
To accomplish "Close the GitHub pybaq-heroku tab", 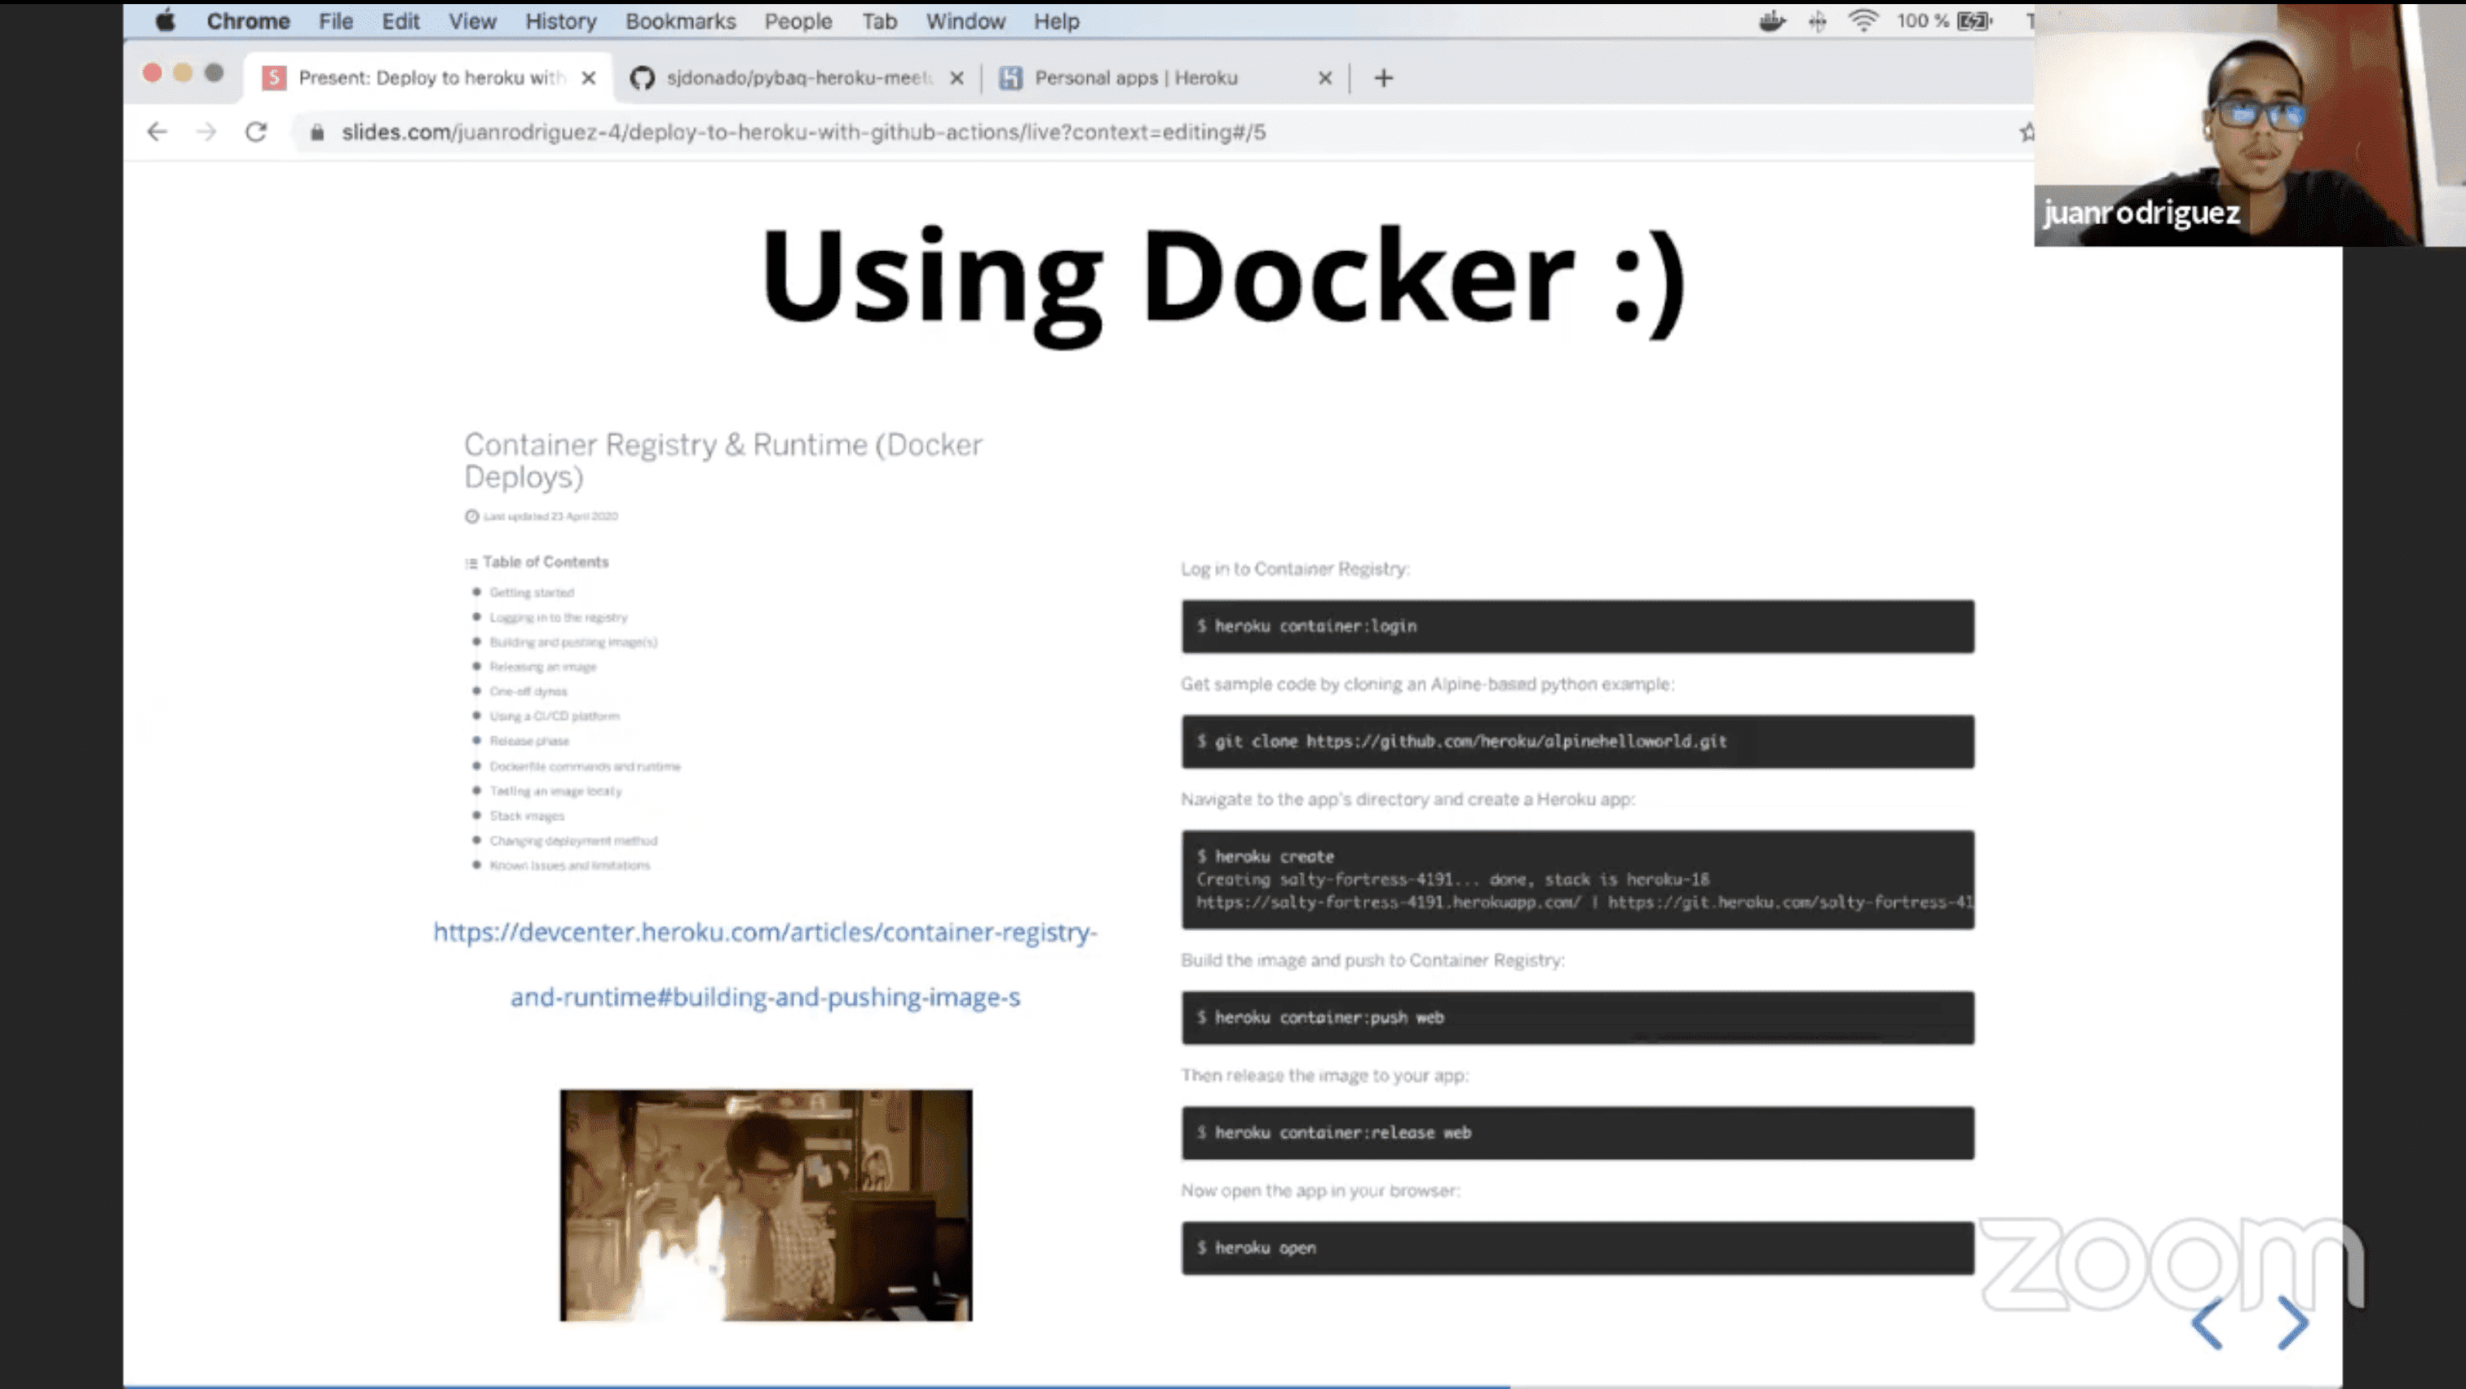I will tap(957, 78).
